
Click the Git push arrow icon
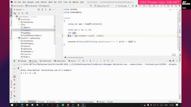164,6
